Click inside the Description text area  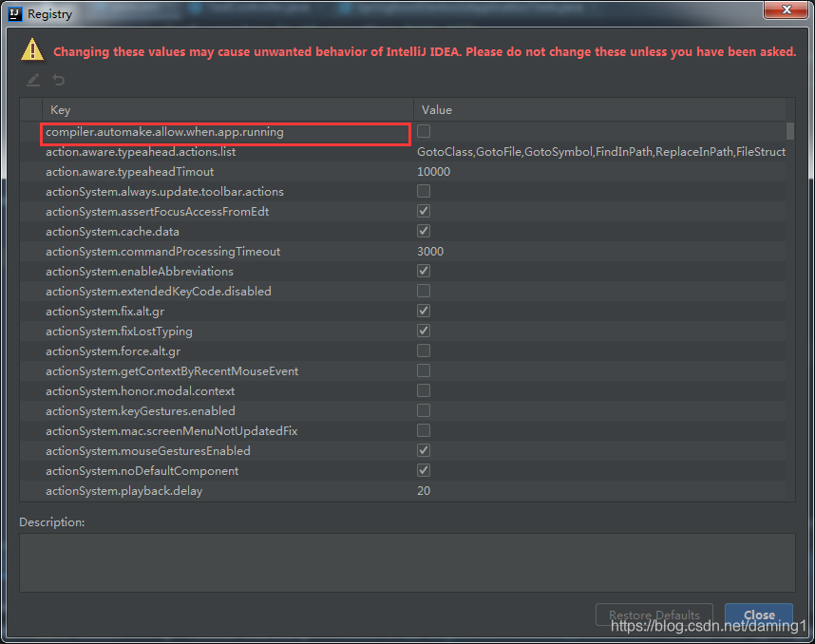[x=407, y=562]
